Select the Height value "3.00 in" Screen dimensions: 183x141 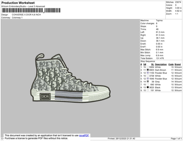pyautogui.click(x=178, y=8)
